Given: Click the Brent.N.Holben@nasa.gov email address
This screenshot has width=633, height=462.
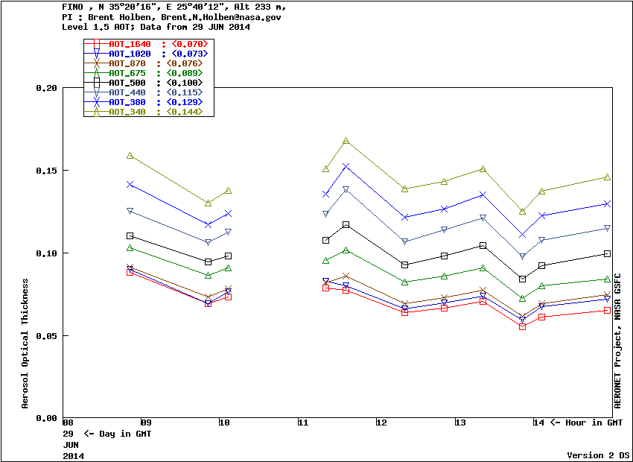Looking at the screenshot, I should (218, 16).
